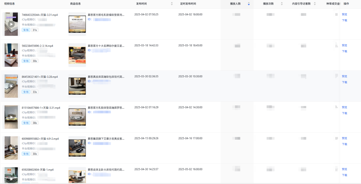The image size is (361, 184).
Task: Sort by 播放人数 column arrows
Action: (x=249, y=4)
